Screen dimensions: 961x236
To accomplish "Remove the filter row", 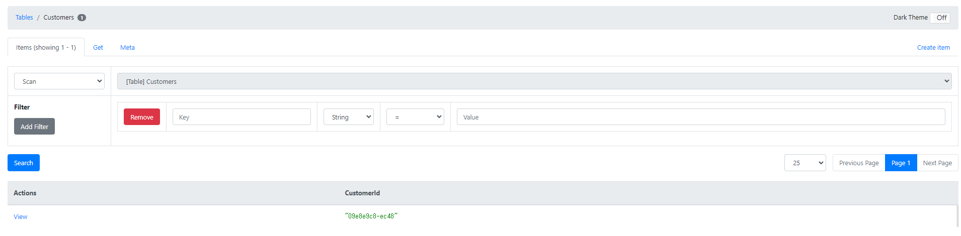I will tap(142, 117).
